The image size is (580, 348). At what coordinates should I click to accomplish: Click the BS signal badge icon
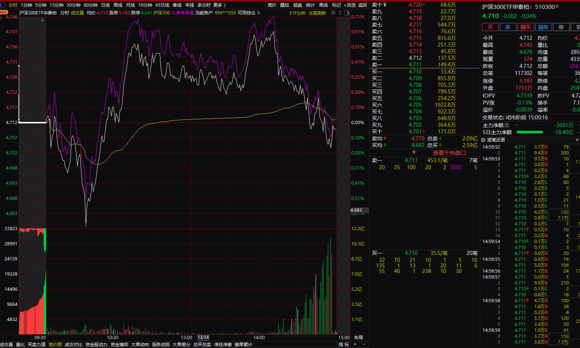4,12
